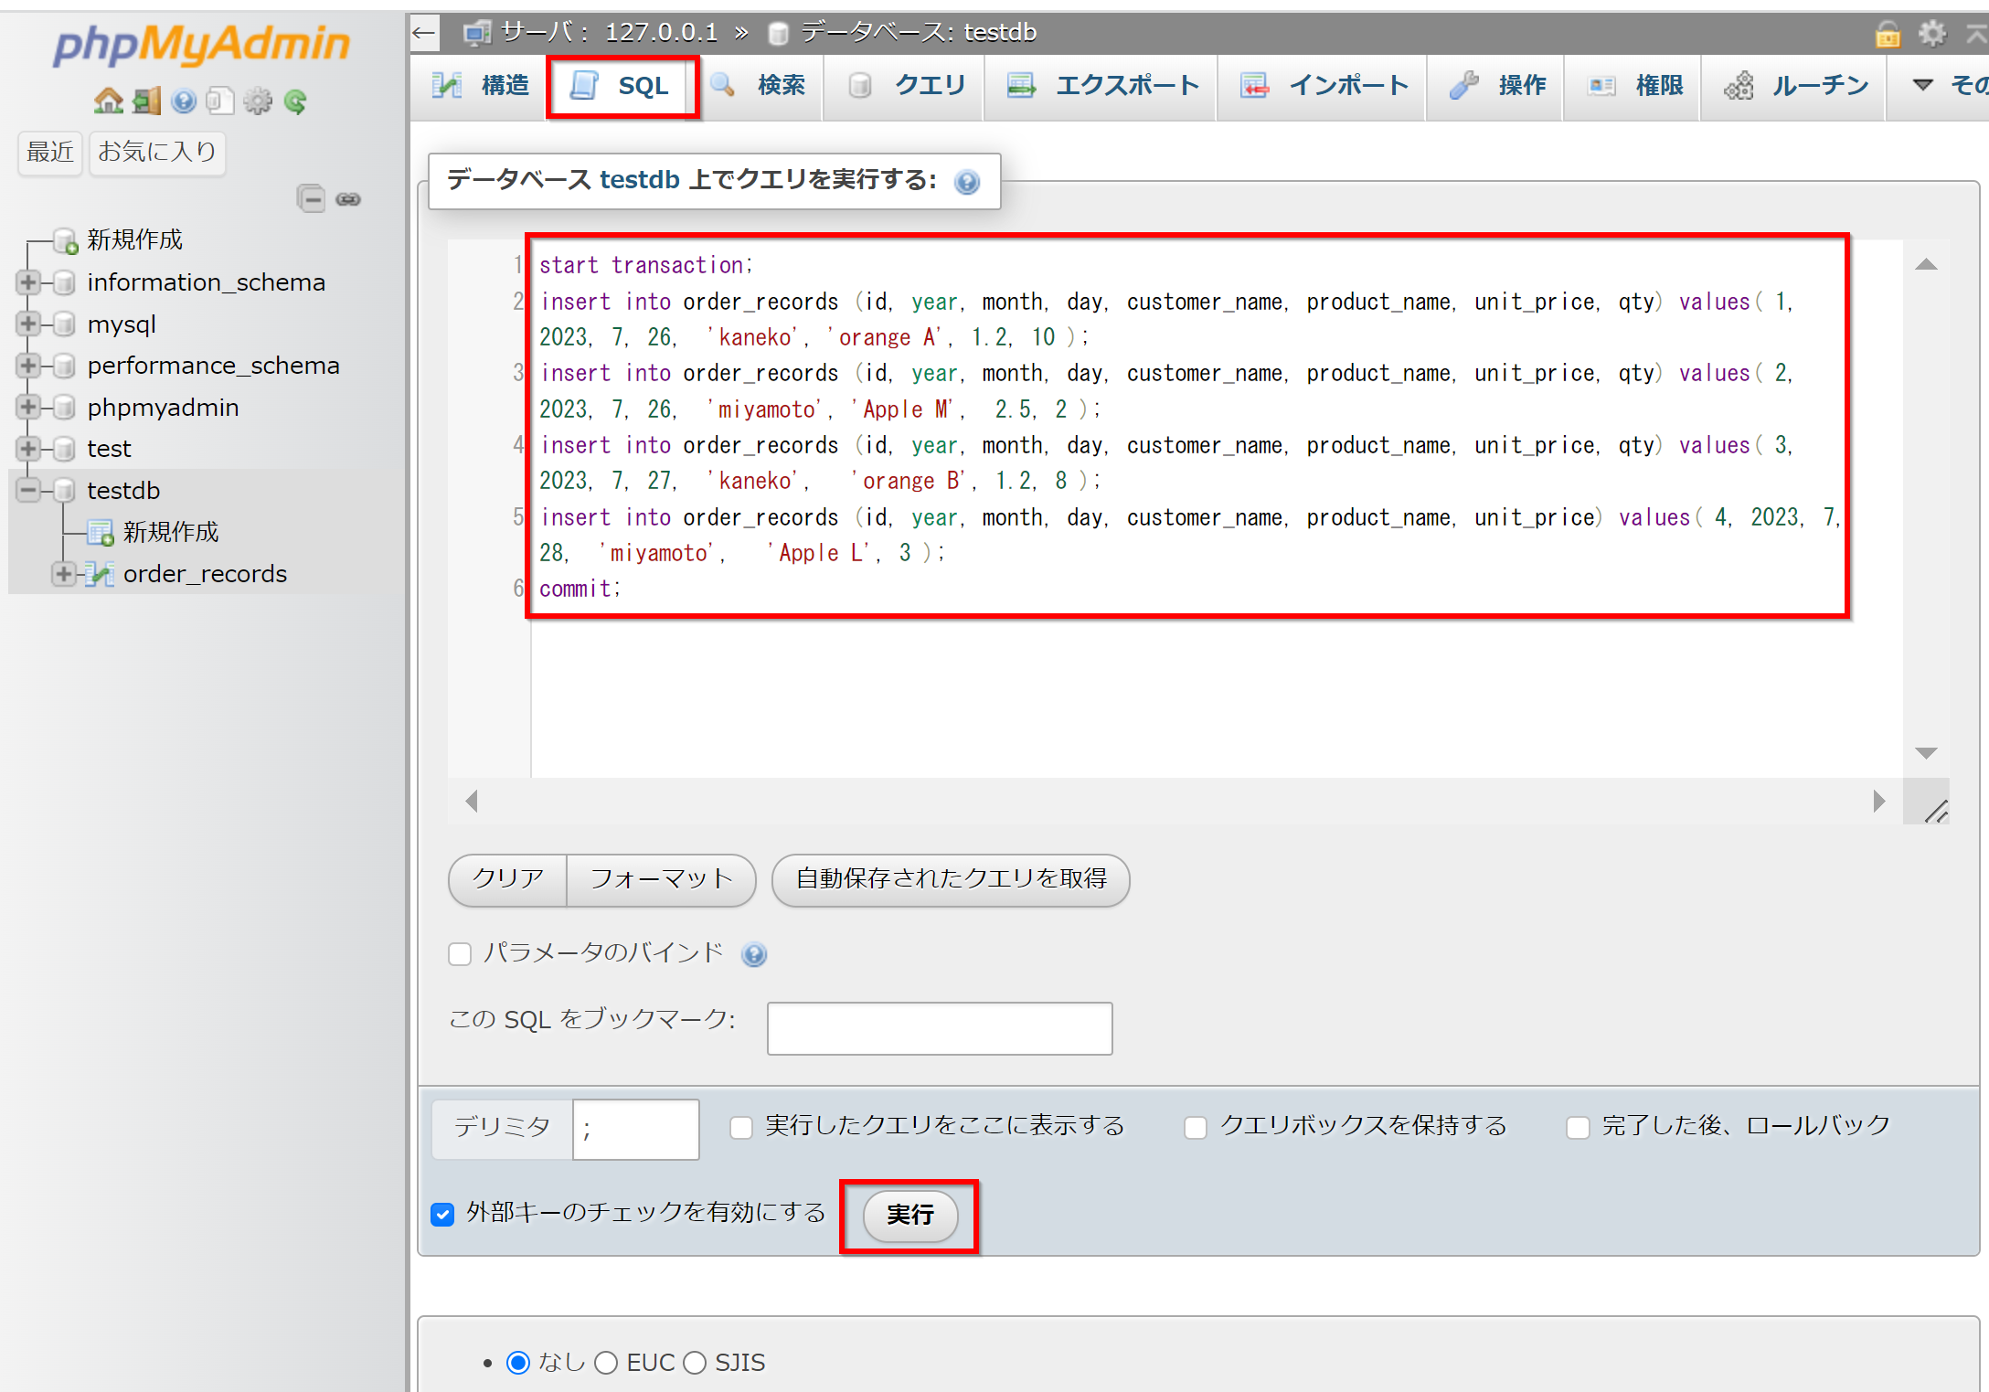Open the クエリ tab
Viewport: 1989px width, 1392px height.
pos(904,86)
